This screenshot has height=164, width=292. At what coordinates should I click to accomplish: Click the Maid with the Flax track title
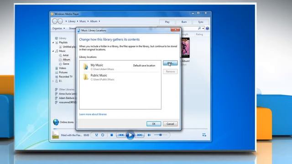pos(71,135)
